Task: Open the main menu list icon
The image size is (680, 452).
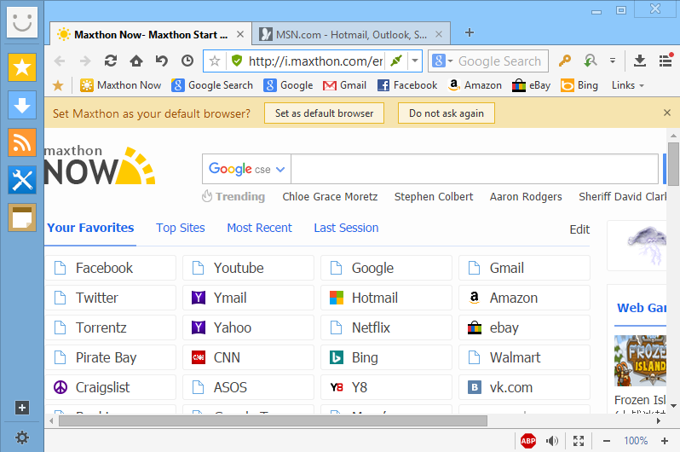Action: tap(666, 61)
